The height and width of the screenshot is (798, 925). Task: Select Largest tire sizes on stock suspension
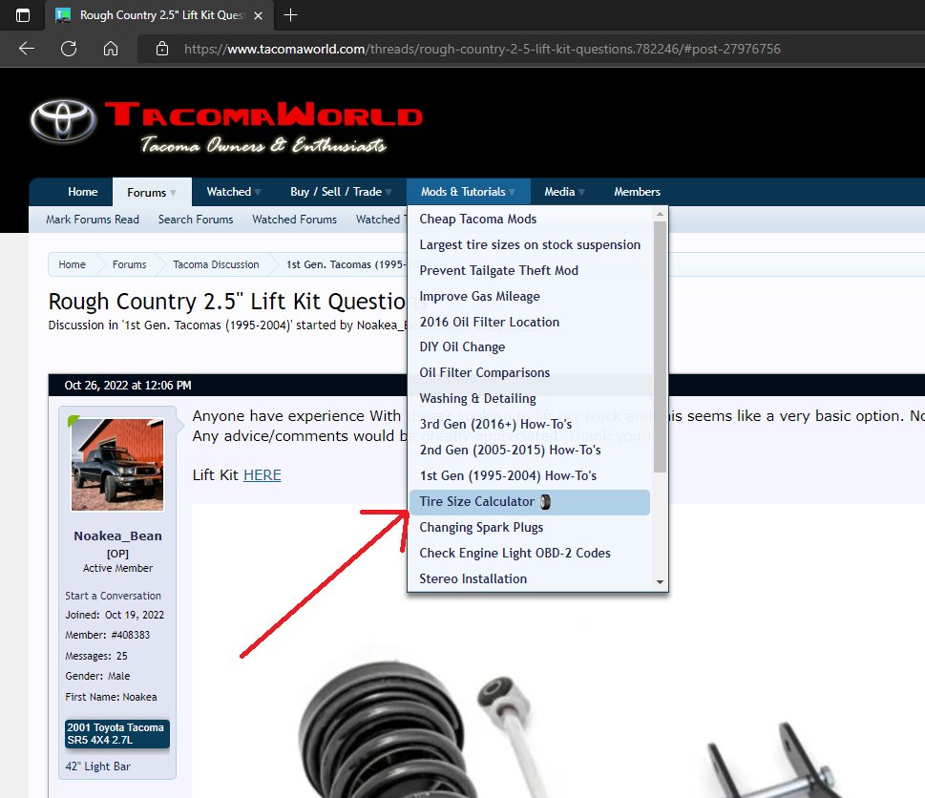(x=530, y=244)
